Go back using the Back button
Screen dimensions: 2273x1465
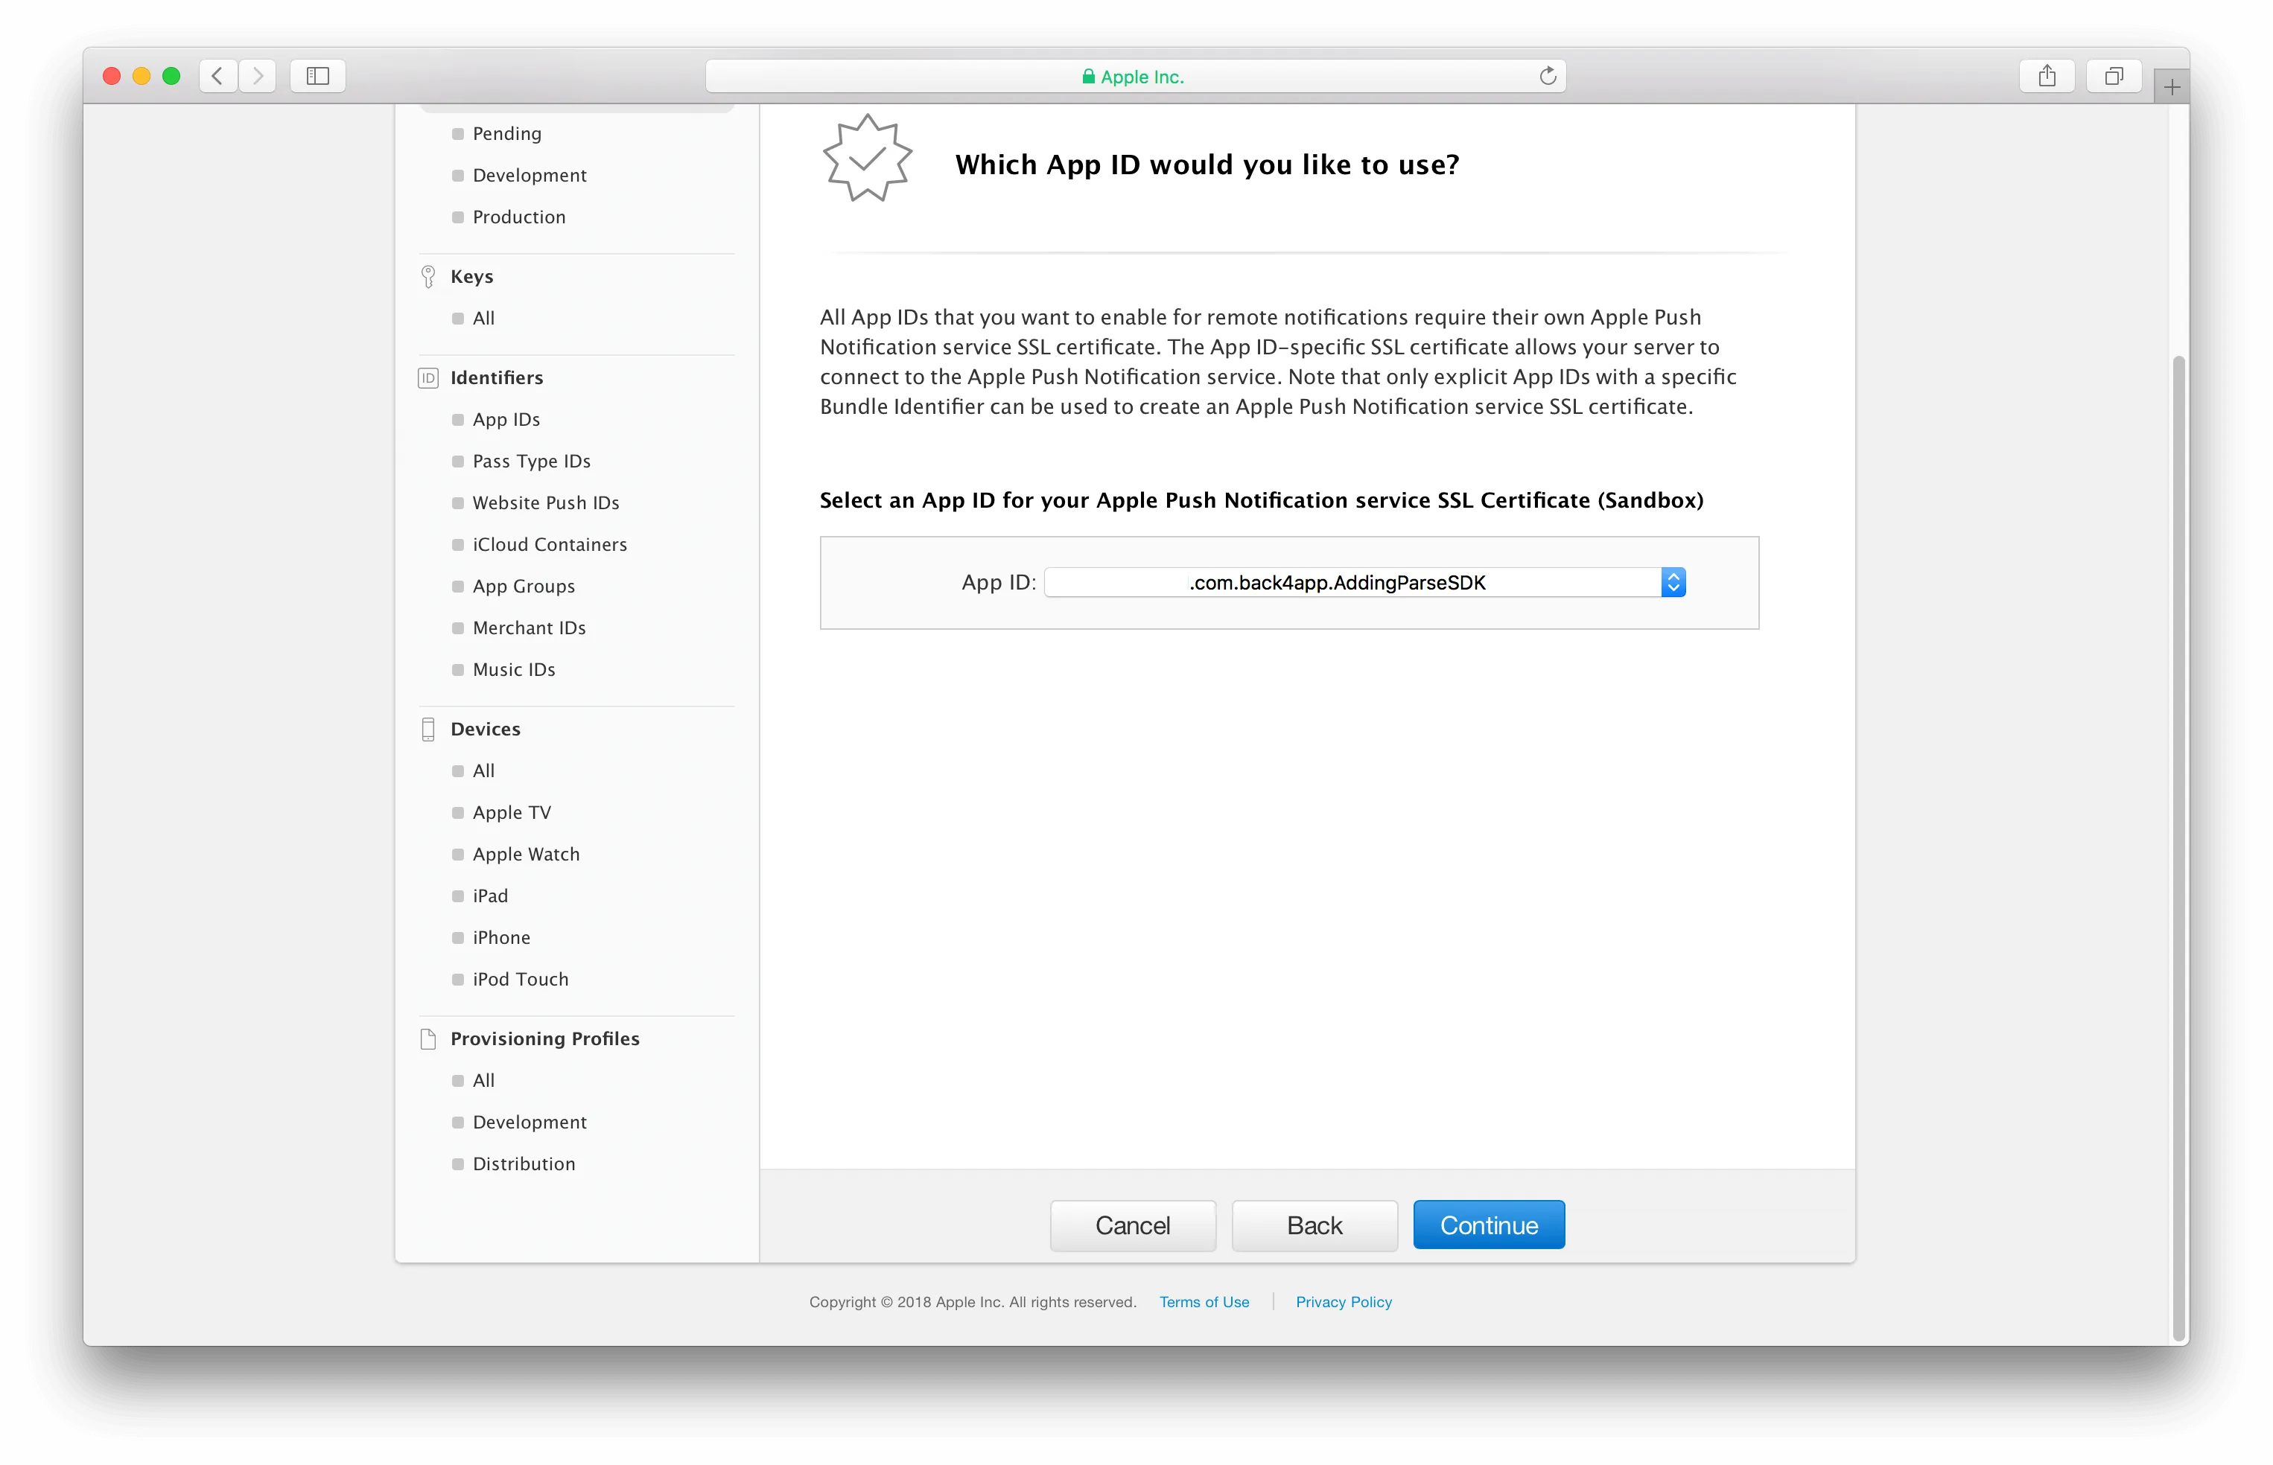[x=1314, y=1225]
